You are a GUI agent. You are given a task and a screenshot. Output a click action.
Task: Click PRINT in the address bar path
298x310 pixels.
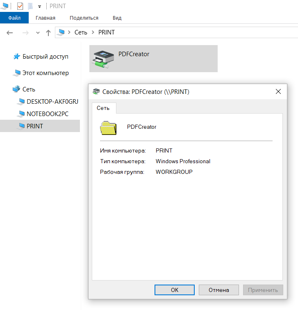pos(107,32)
